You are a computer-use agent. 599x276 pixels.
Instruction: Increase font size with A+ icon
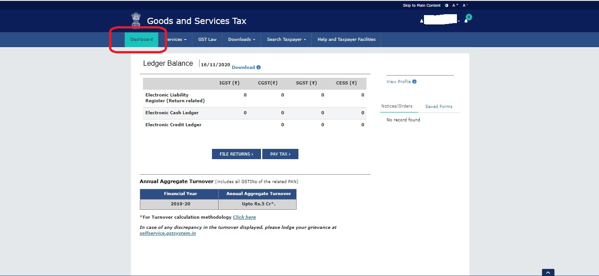tap(455, 5)
